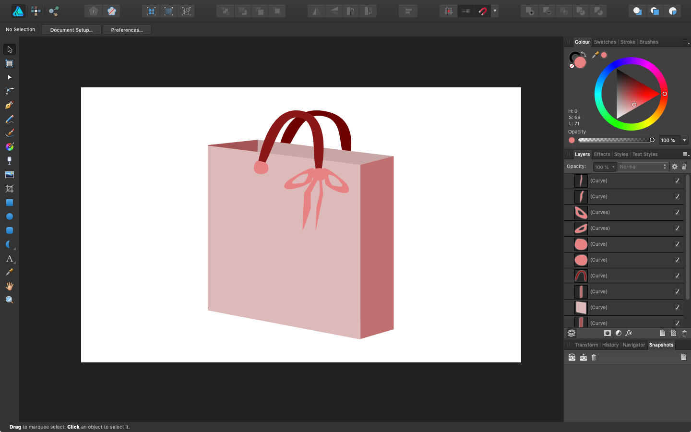Hide the light pink bag front layer
691x432 pixels.
678,308
